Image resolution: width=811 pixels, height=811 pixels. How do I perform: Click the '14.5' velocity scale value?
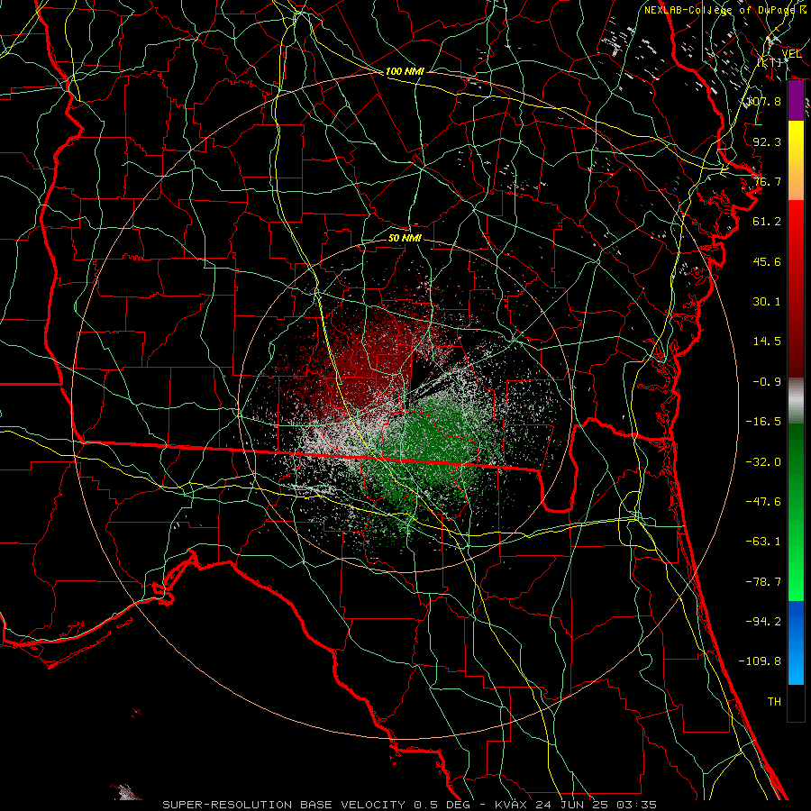point(767,342)
